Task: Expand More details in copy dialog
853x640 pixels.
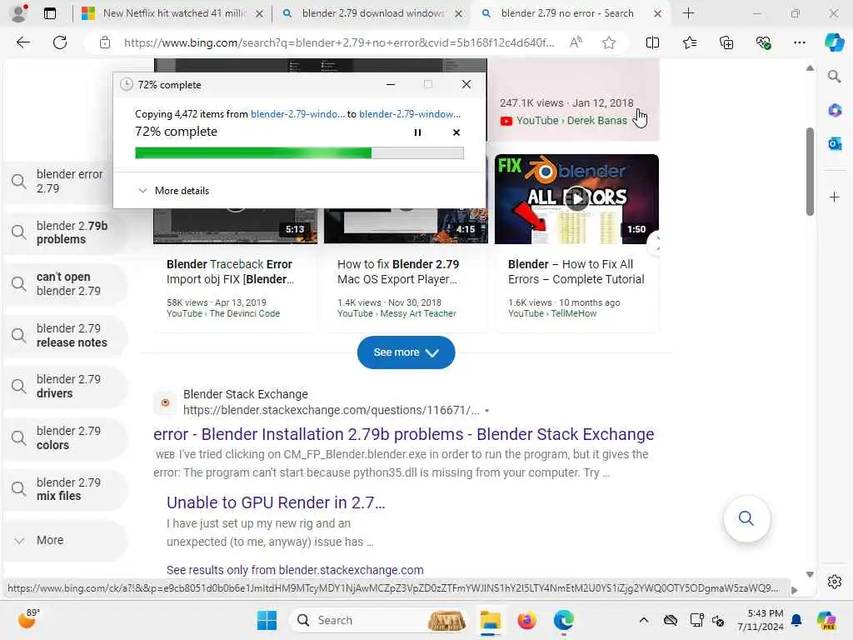Action: [x=173, y=191]
